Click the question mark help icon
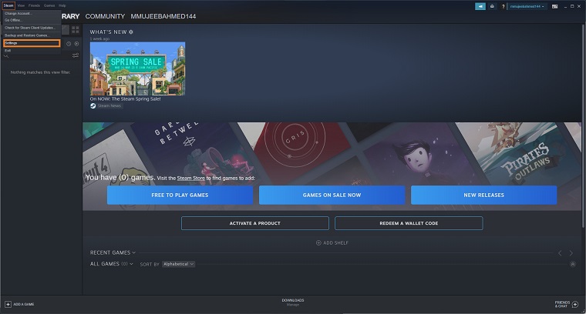This screenshot has height=314, width=586. coord(503,6)
